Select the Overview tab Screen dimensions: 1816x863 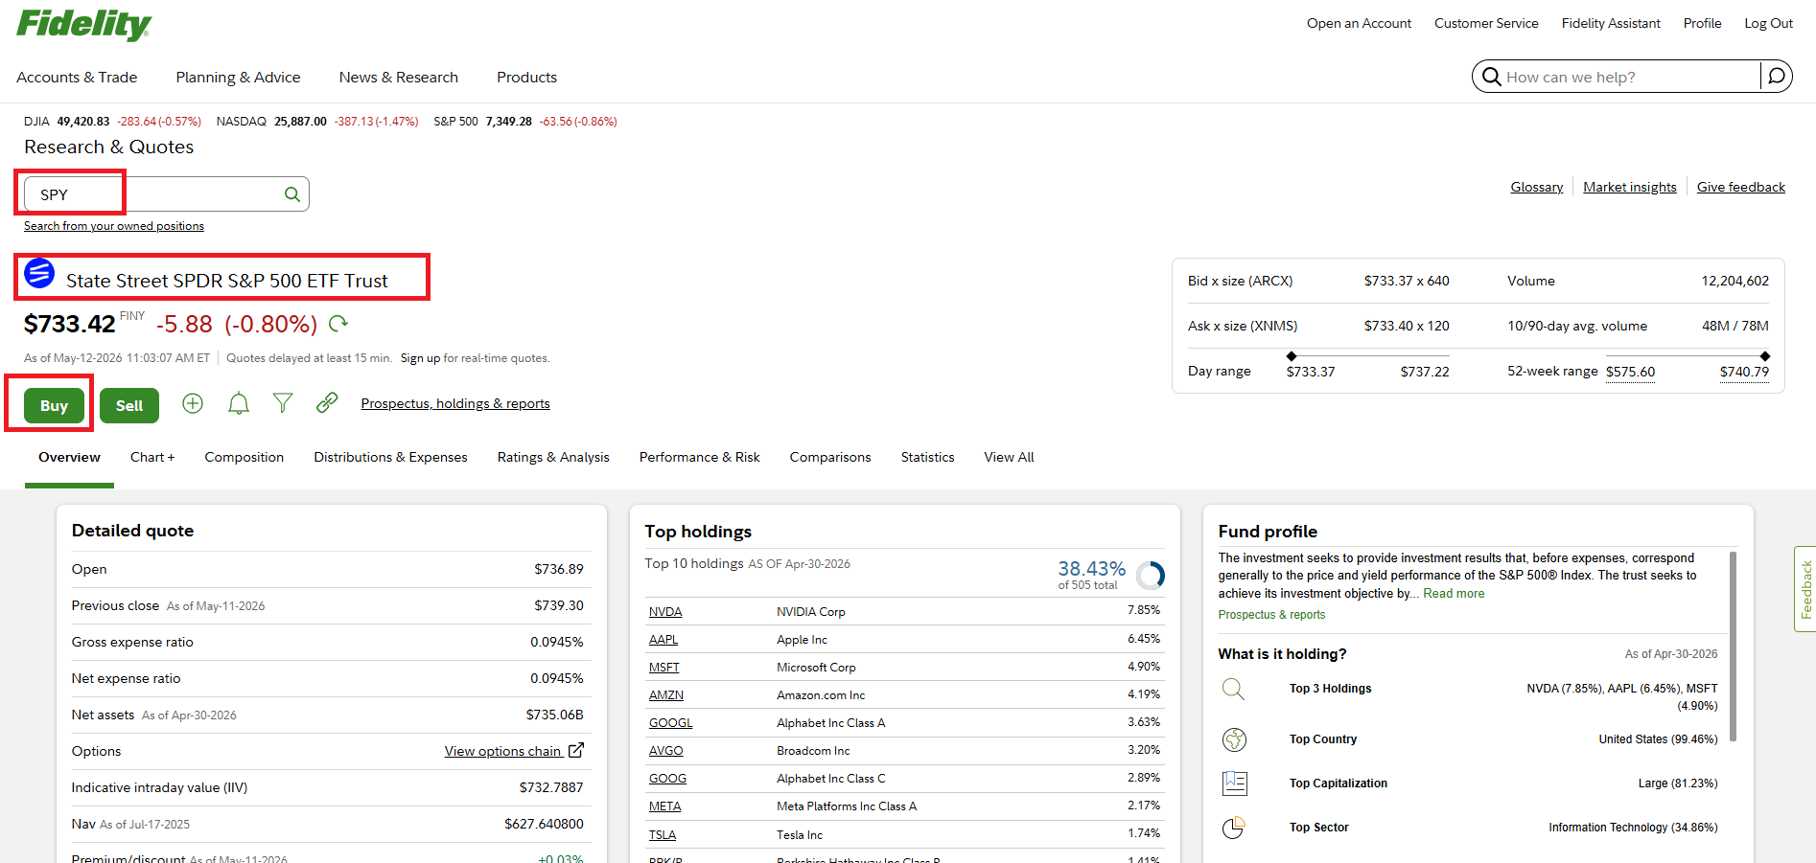[69, 457]
